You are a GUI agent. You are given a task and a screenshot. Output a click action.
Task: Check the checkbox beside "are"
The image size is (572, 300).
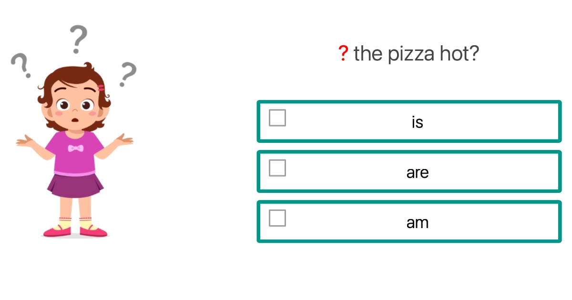(277, 168)
